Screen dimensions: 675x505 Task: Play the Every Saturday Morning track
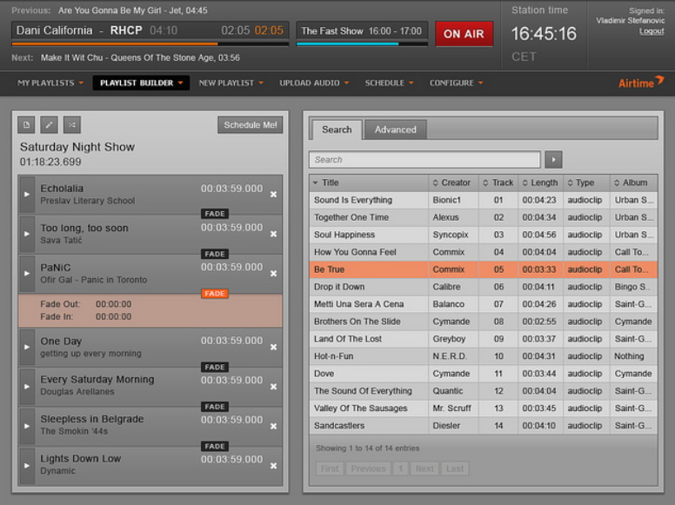27,387
